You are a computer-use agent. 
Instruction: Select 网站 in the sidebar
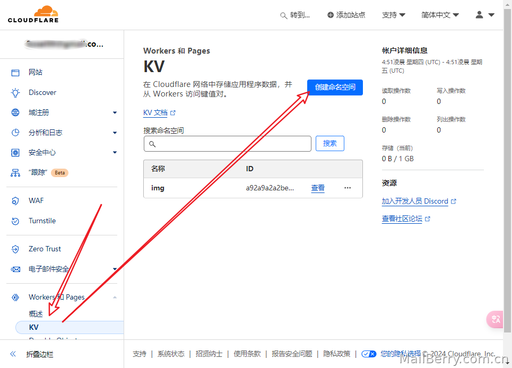pos(35,73)
